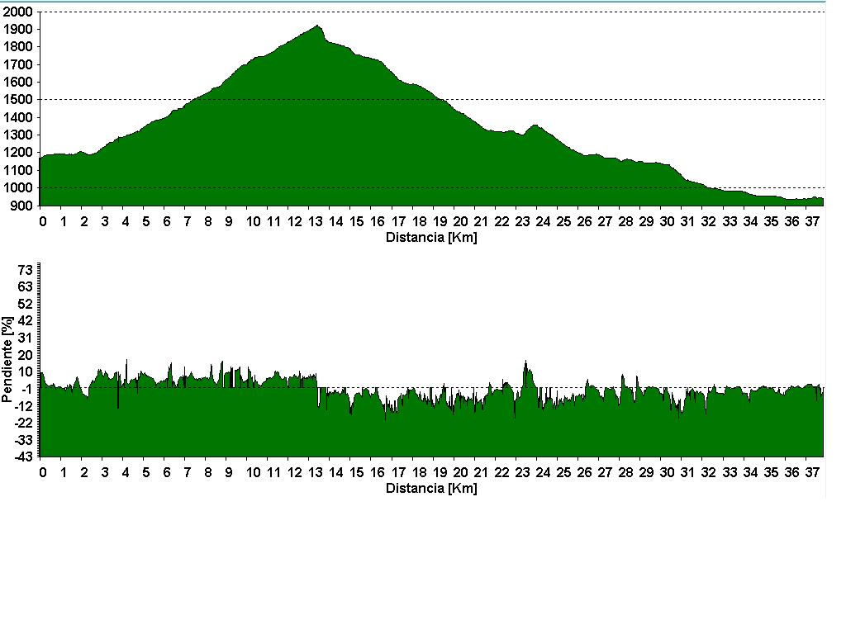Click the 'Distancia [Km]' title under elevation chart
Image resolution: width=846 pixels, height=634 pixels.
pyautogui.click(x=431, y=238)
